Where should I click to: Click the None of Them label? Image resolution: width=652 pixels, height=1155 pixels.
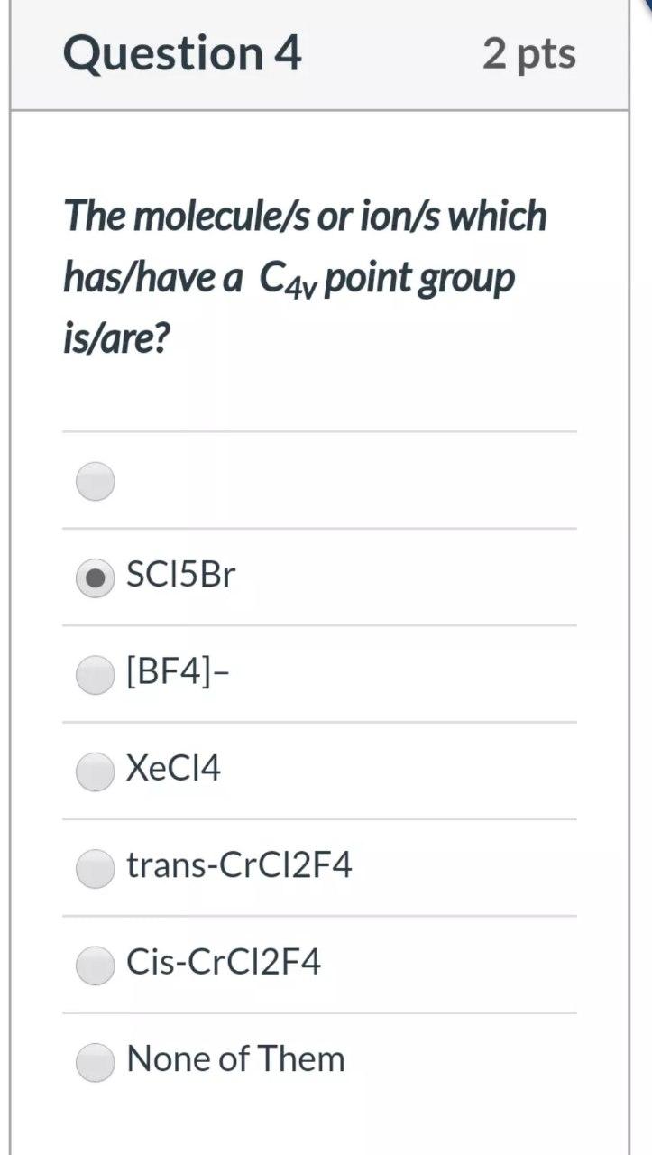(x=236, y=1058)
